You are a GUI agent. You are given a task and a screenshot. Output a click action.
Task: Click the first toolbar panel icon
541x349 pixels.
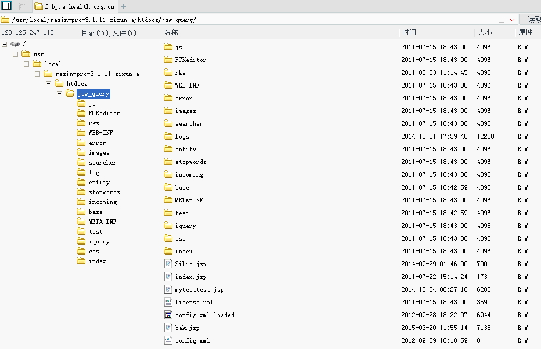tap(6, 6)
